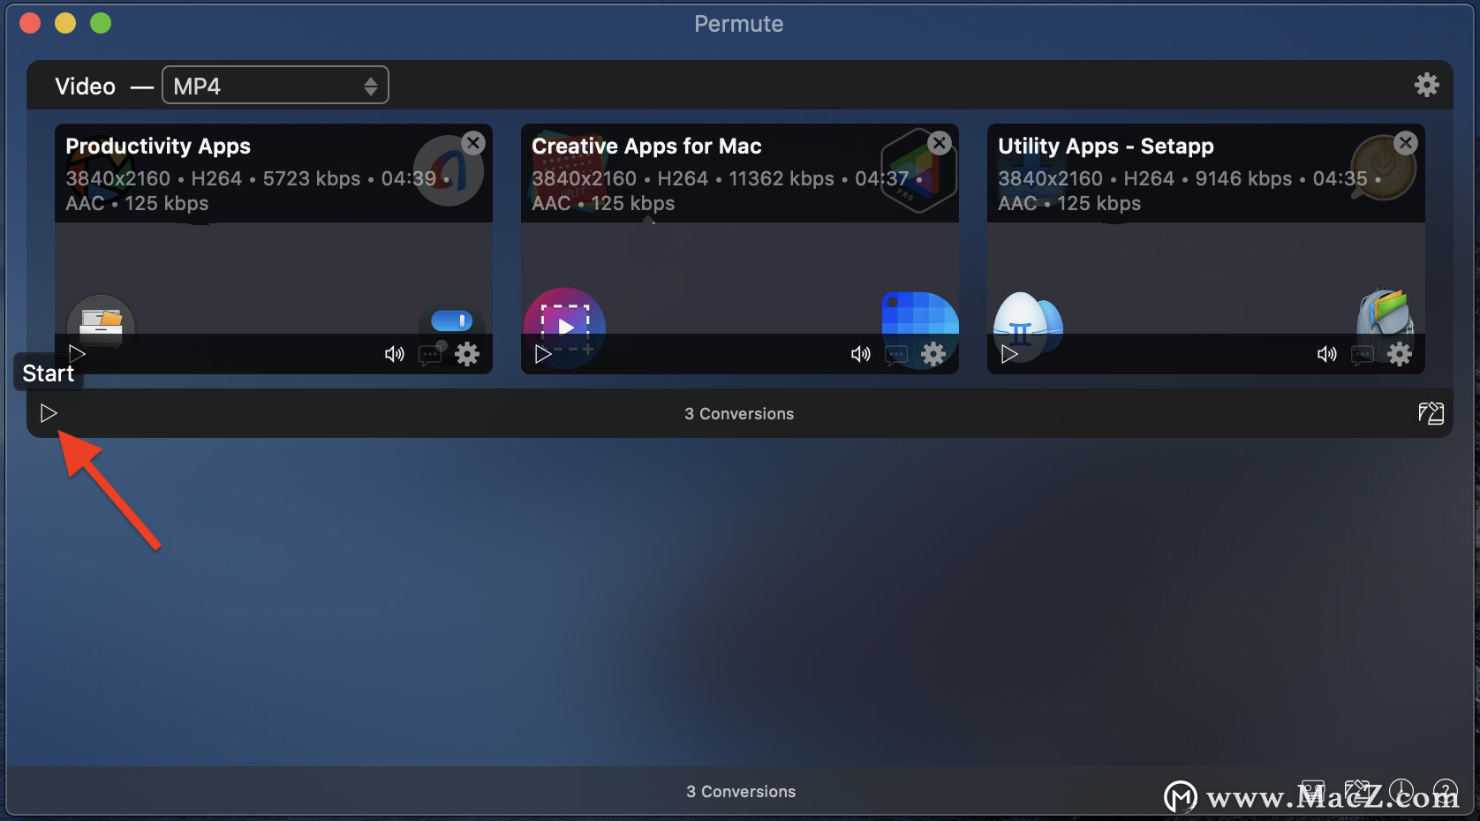Click the scheduling clock icon in bottom bar
This screenshot has width=1480, height=821.
tap(1401, 791)
